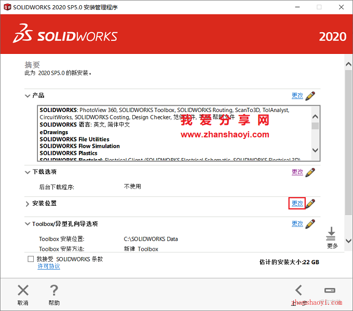Click the SOLIDWORKS title bar app icon
Image resolution: width=353 pixels, height=311 pixels.
point(7,7)
